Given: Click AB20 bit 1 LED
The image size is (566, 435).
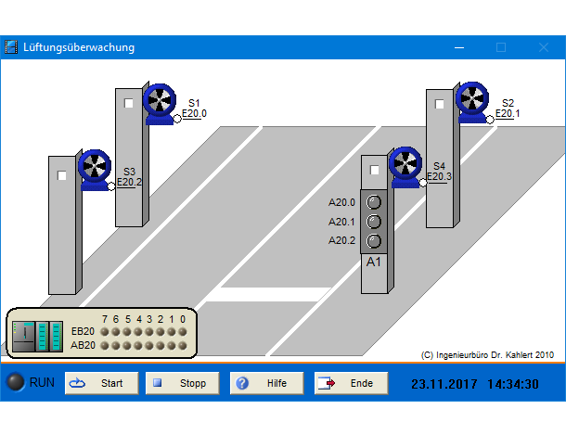Looking at the screenshot, I should 172,346.
